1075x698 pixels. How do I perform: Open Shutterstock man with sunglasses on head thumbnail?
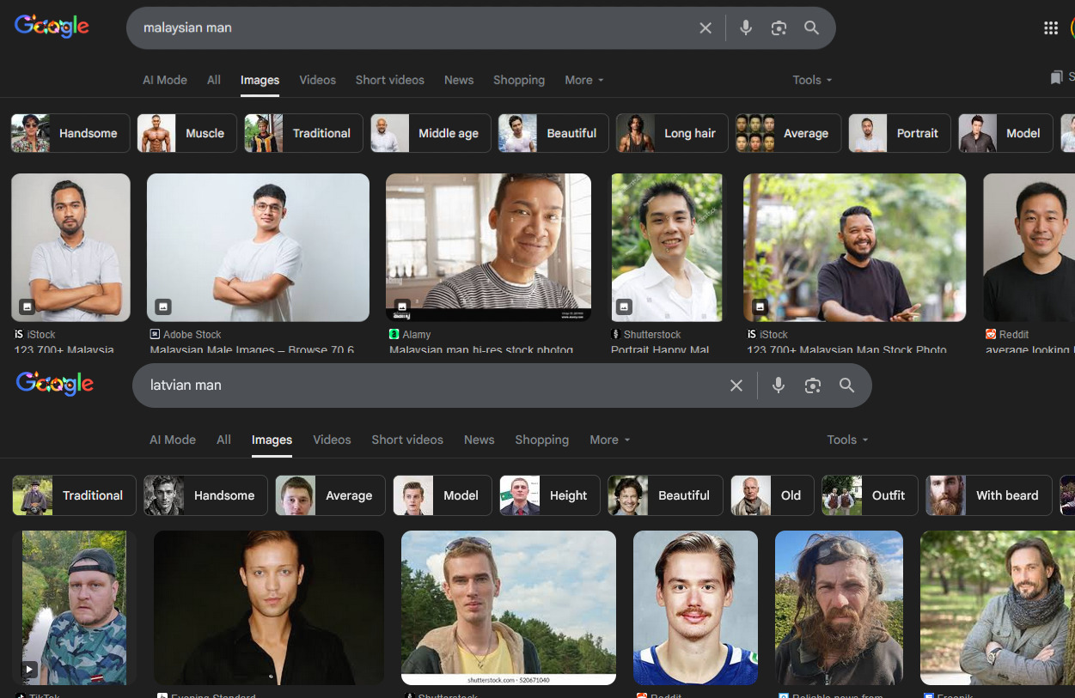point(509,608)
